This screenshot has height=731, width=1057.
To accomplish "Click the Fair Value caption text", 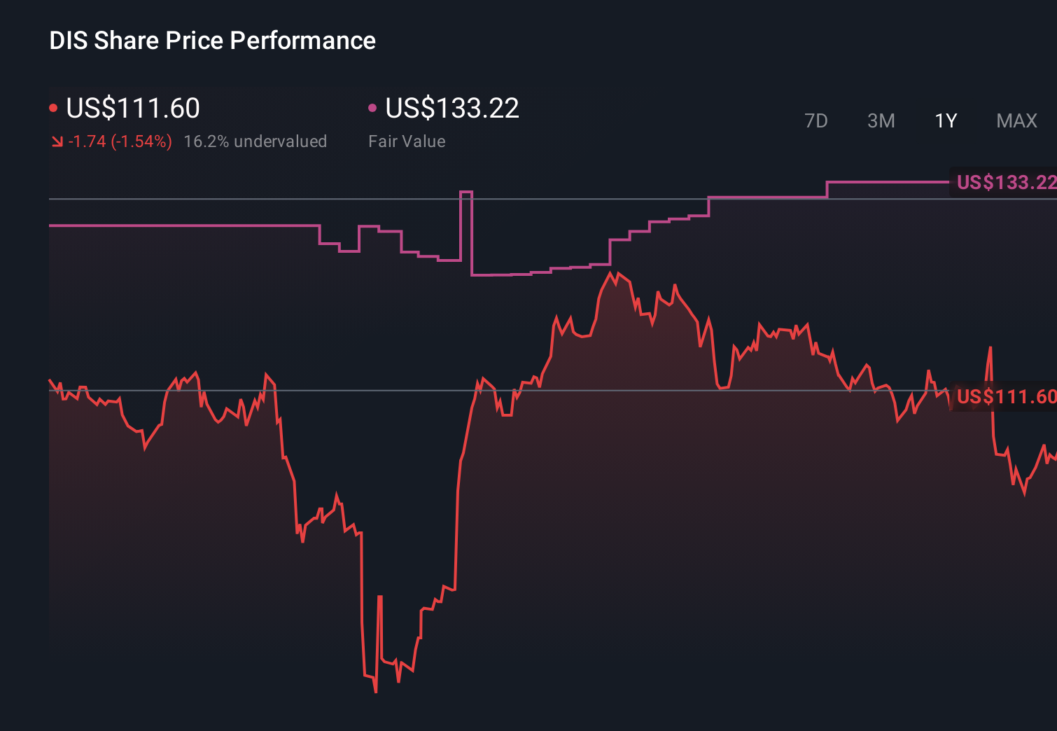I will pos(407,141).
